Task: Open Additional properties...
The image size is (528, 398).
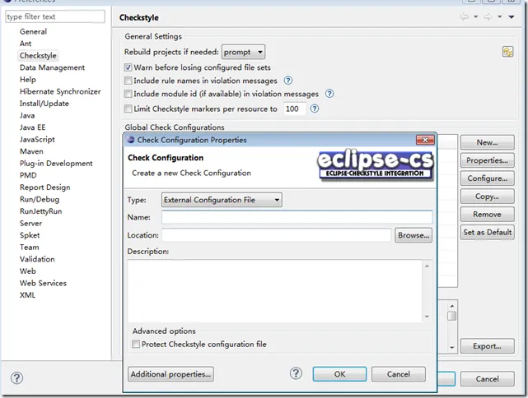Action: (171, 374)
